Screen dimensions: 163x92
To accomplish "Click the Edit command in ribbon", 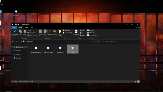I will (x=81, y=33).
